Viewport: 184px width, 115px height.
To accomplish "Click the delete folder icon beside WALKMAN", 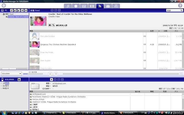I will [19, 80].
